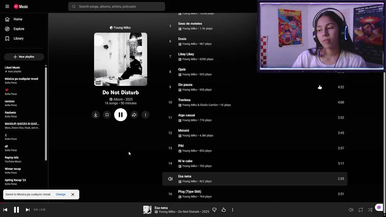
Task: Toggle shuffle mode
Action: coord(370,210)
